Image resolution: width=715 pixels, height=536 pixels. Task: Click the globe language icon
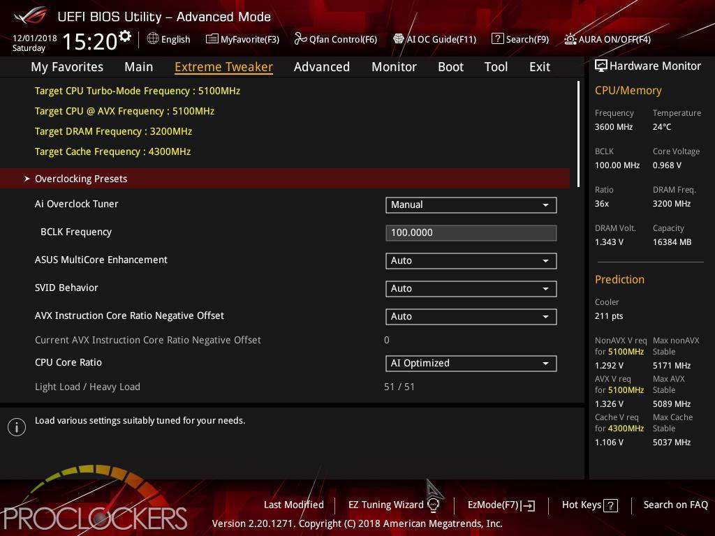tap(153, 39)
